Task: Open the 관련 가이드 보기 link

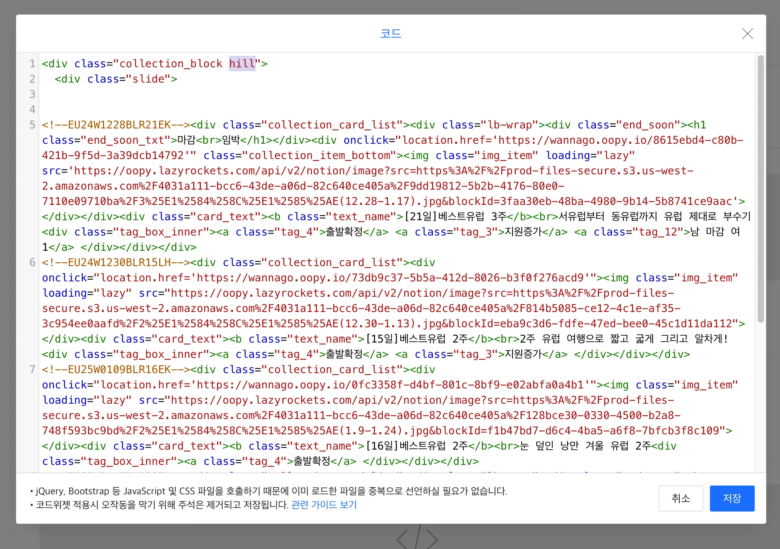Action: (x=324, y=505)
